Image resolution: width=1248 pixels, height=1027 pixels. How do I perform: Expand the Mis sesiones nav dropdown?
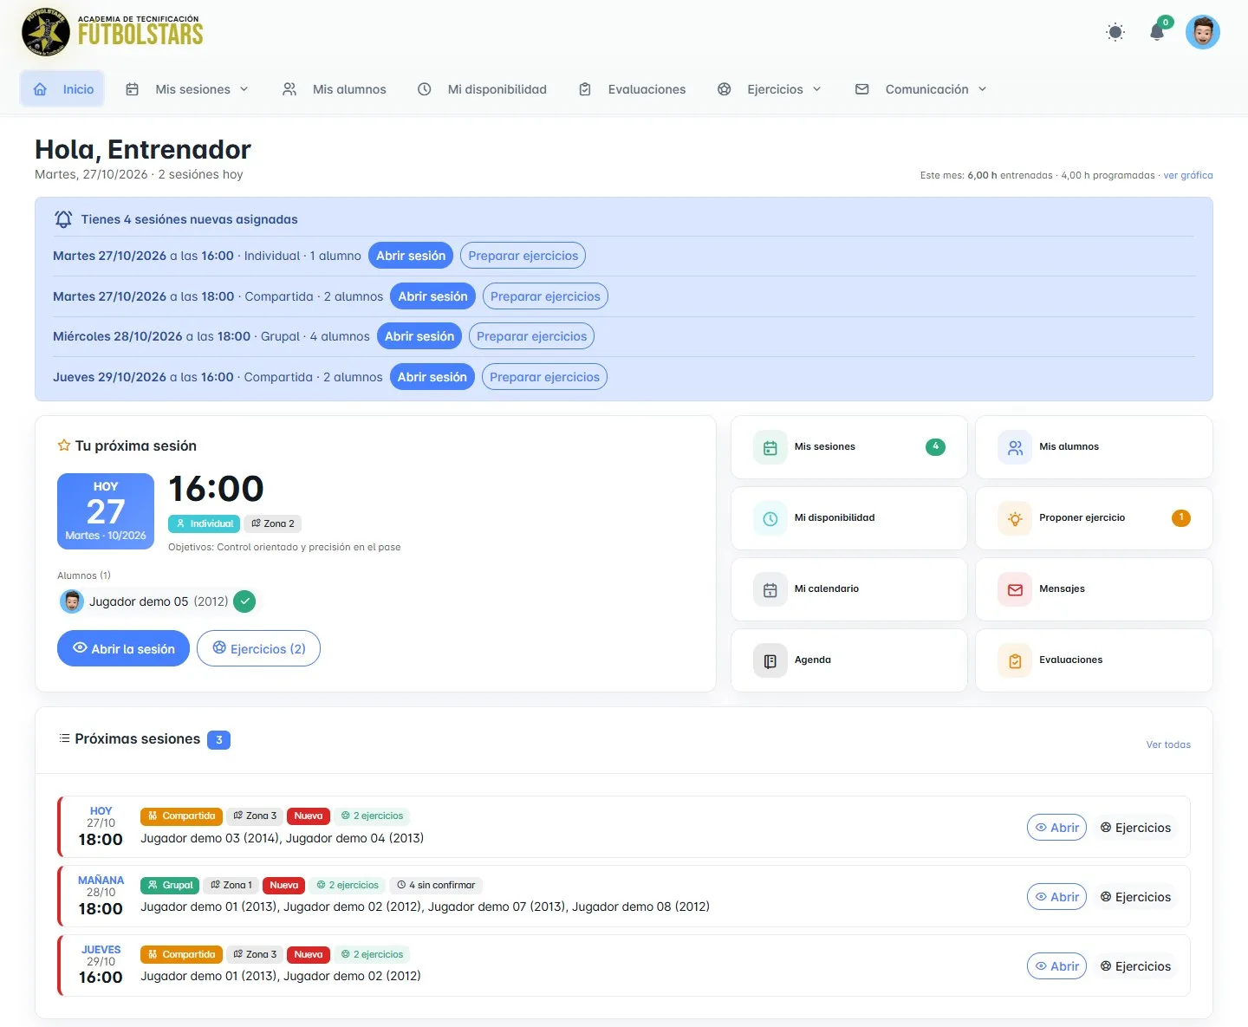(187, 89)
